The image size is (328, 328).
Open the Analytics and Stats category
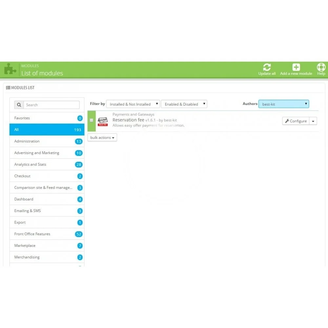47,165
